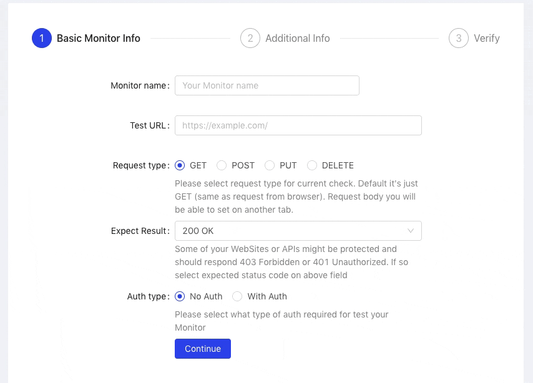The height and width of the screenshot is (383, 533).
Task: Click into the Test URL field
Action: coord(298,125)
